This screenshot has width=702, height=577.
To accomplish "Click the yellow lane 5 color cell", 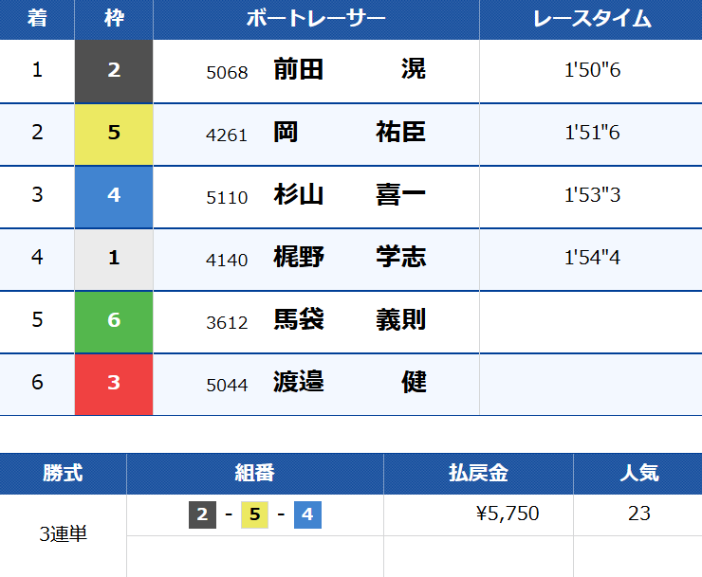I will click(x=114, y=134).
